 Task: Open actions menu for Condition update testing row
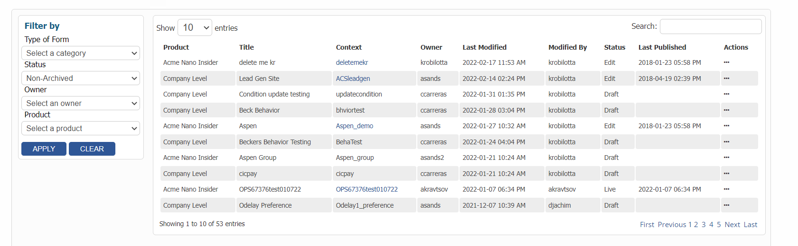(x=726, y=94)
